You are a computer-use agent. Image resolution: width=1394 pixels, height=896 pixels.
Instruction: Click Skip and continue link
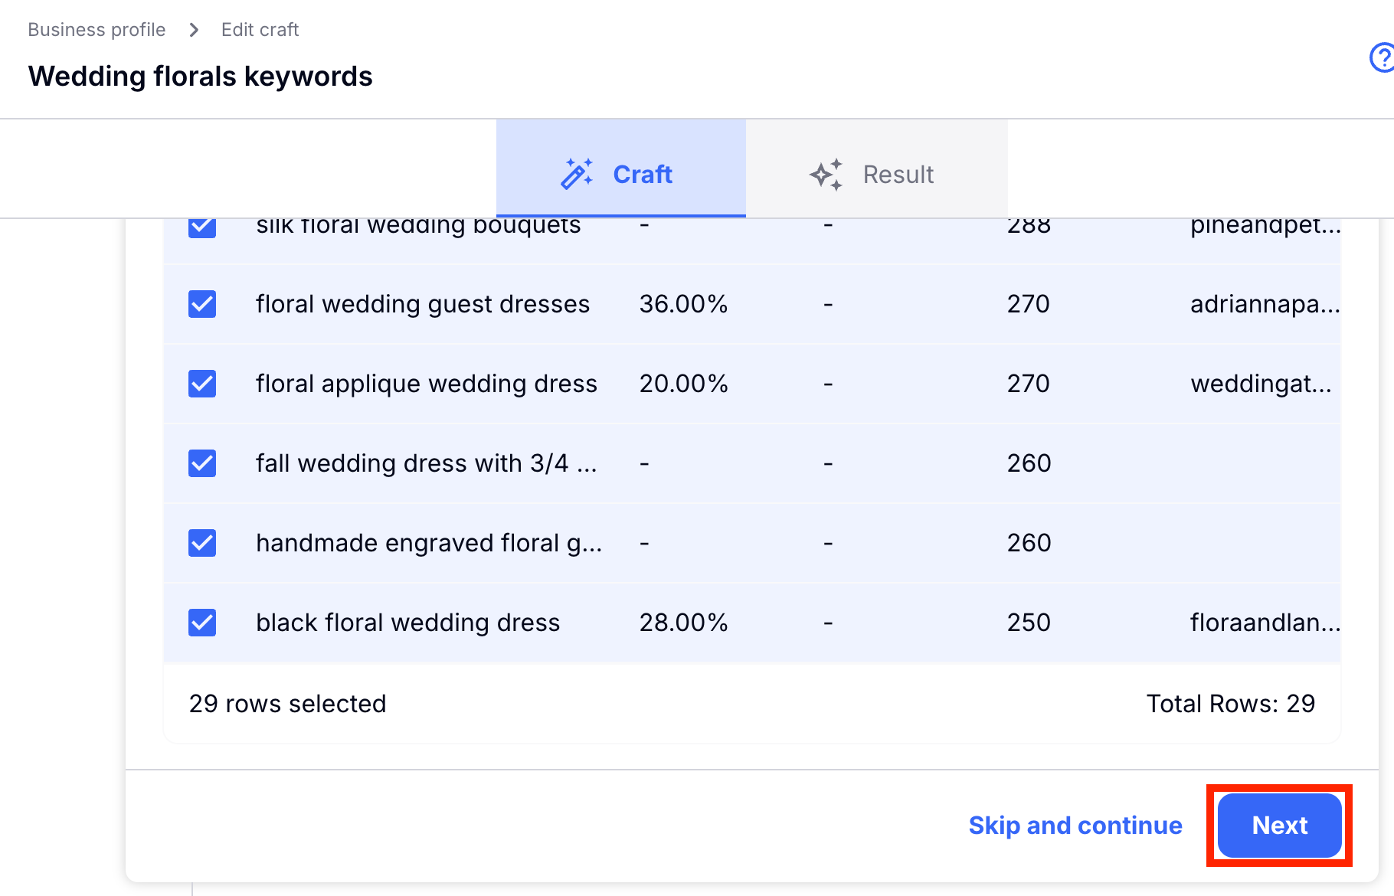pyautogui.click(x=1075, y=826)
